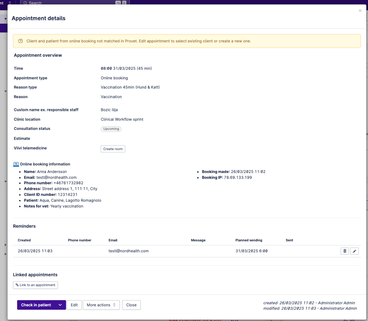Open the Check in patient dropdown arrow
368x321 pixels.
(x=60, y=305)
